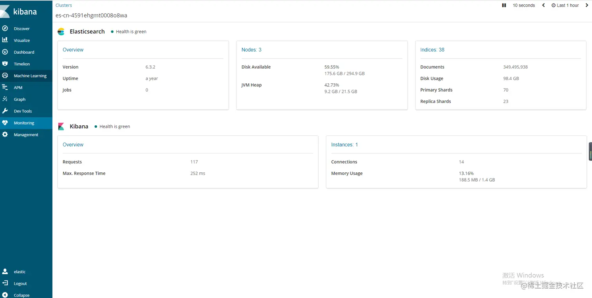The width and height of the screenshot is (592, 298).
Task: Open the Management gear icon
Action: [5, 134]
